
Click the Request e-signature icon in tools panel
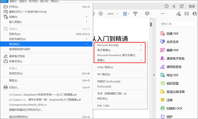coord(162,58)
